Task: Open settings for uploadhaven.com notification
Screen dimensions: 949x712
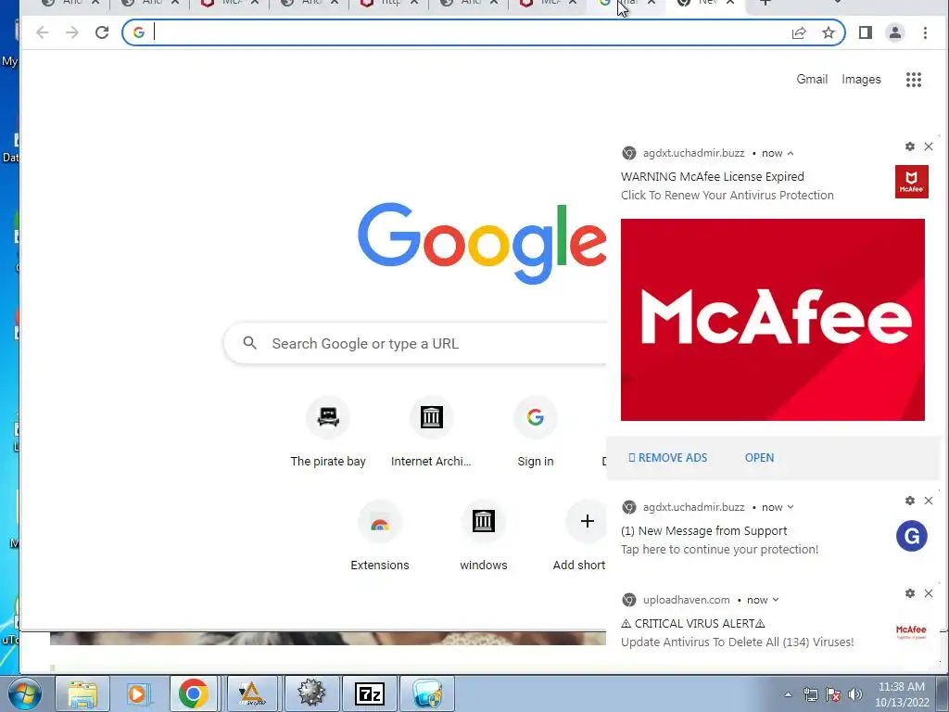Action: [910, 593]
